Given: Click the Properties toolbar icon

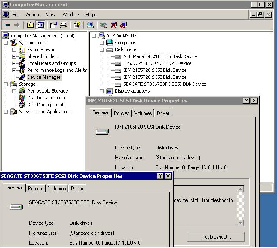Looking at the screenshot, I should pos(53,25).
